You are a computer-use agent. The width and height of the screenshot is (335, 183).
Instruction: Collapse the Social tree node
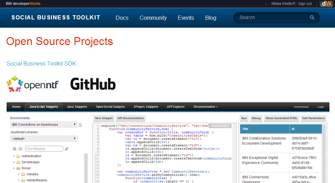(x=14, y=168)
